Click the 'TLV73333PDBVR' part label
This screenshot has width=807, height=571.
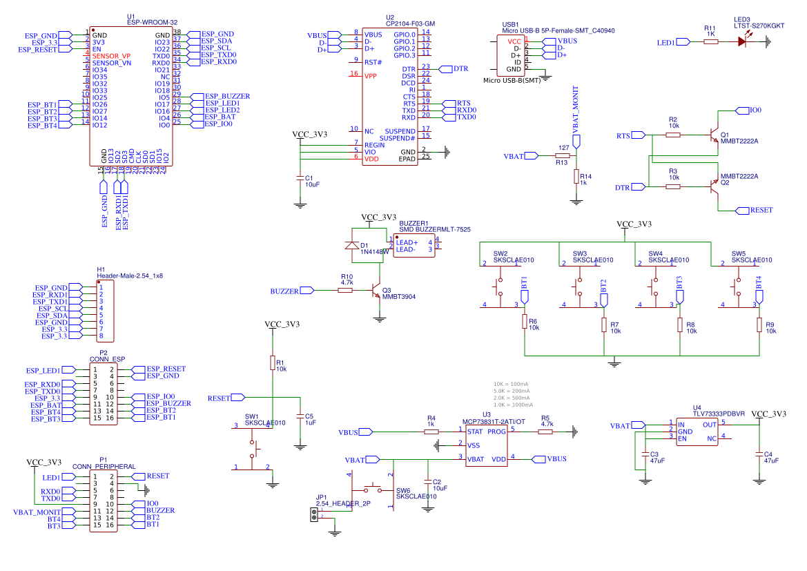719,414
